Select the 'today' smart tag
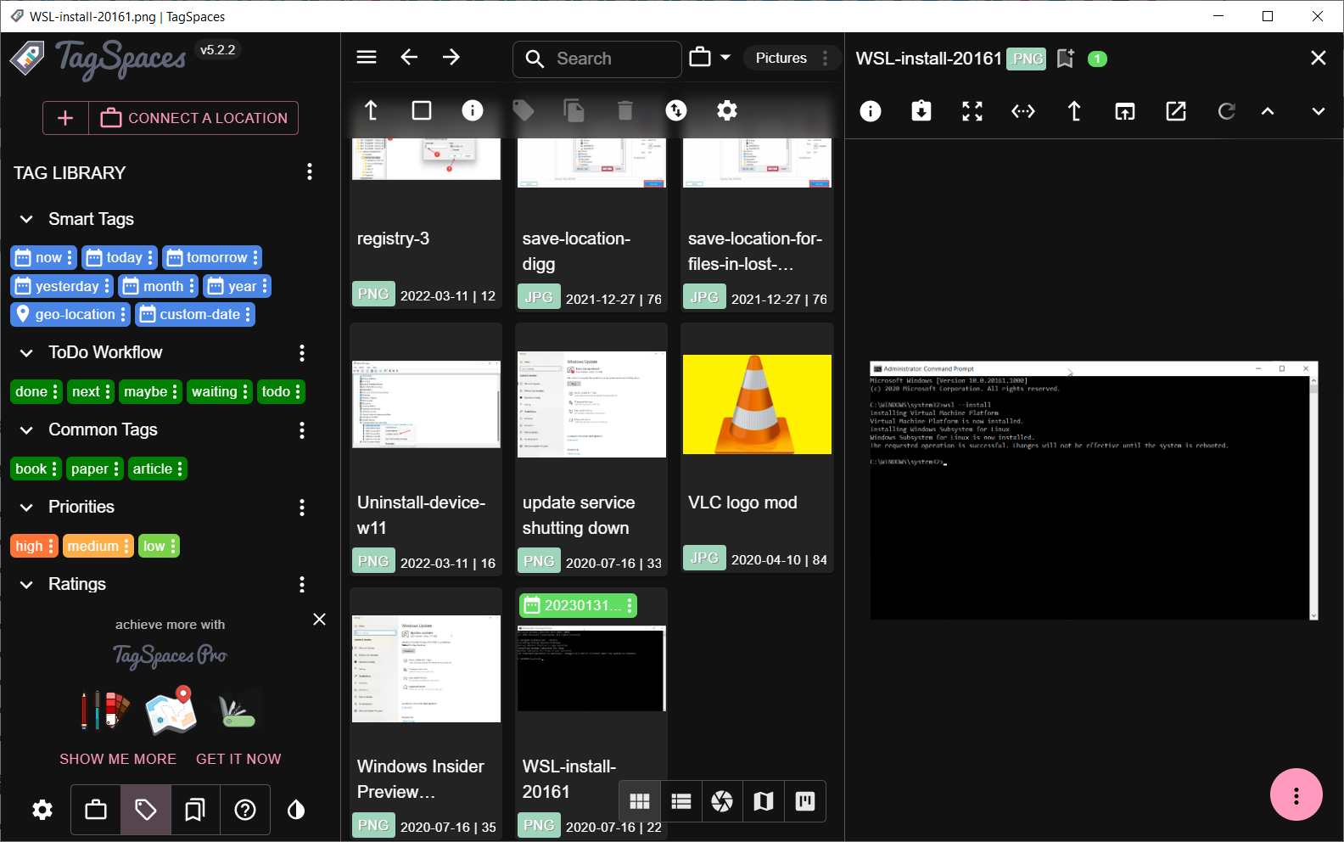The height and width of the screenshot is (842, 1344). [x=120, y=257]
